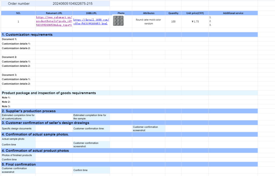Select "Customization details 1:" under Document 2

16,62
